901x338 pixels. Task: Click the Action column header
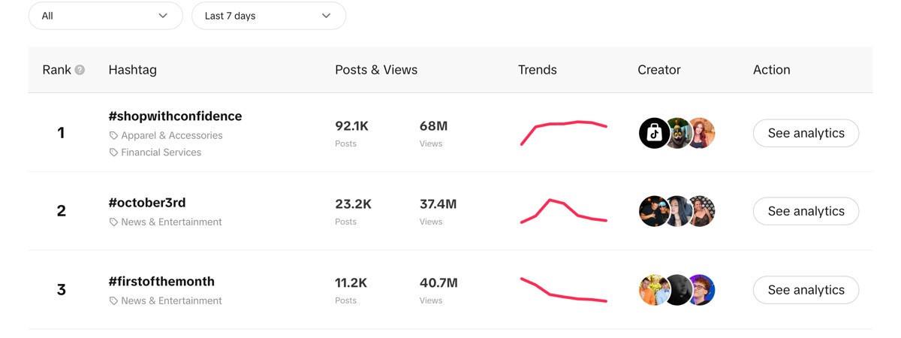click(772, 70)
